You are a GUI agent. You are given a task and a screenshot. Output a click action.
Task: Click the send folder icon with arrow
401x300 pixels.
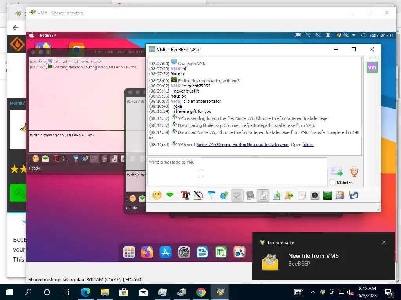tap(289, 195)
